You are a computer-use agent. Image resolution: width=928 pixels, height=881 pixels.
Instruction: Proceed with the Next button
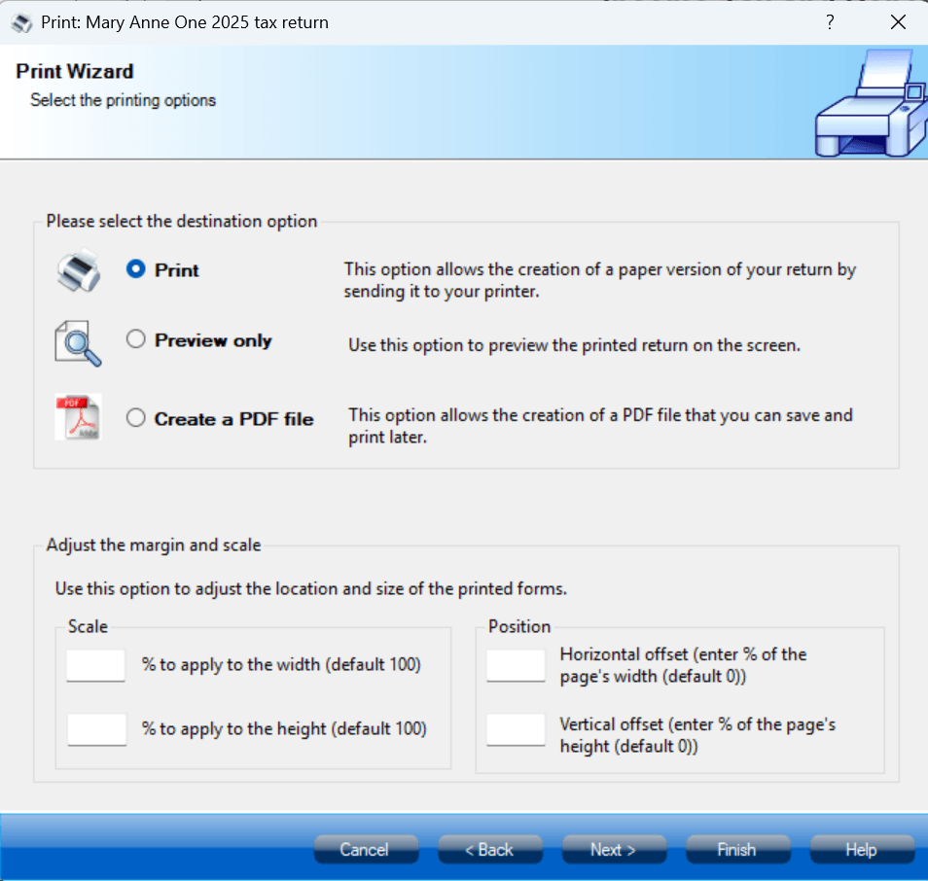tap(614, 850)
